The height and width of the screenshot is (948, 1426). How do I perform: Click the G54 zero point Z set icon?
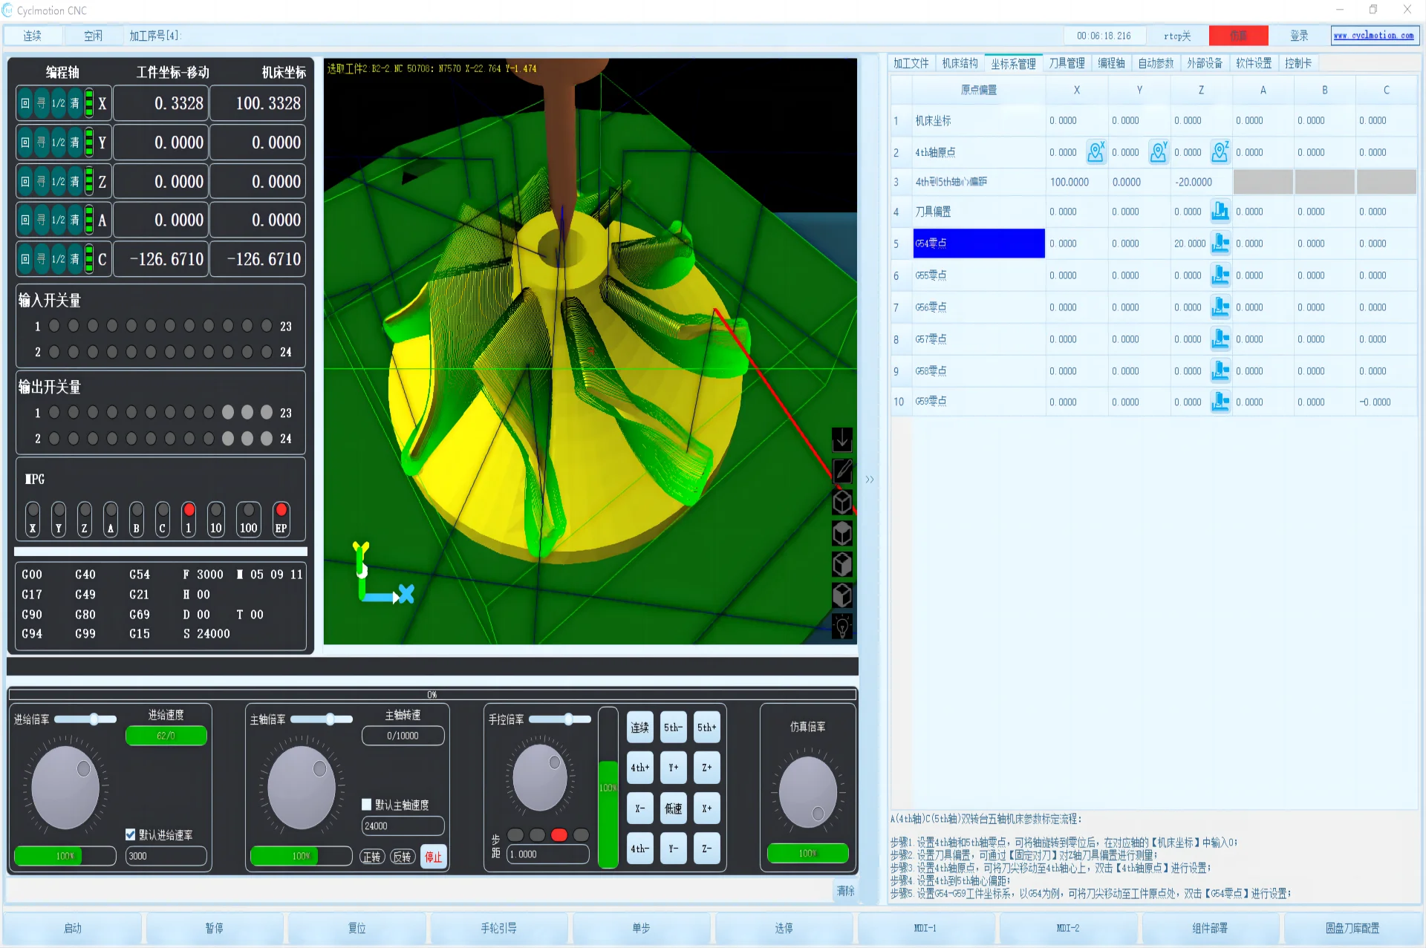coord(1220,243)
